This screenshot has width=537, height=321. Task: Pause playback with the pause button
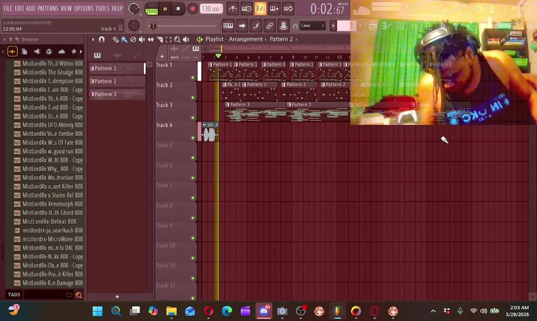click(x=165, y=9)
